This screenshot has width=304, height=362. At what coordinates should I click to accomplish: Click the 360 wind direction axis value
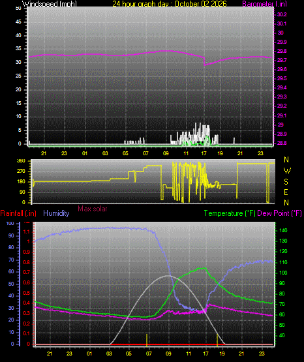click(x=21, y=161)
